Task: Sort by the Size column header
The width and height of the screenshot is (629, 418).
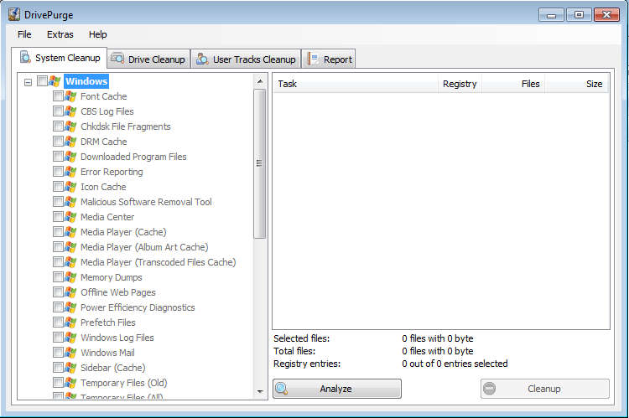Action: coord(576,84)
